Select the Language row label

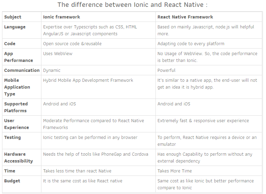click(15, 27)
